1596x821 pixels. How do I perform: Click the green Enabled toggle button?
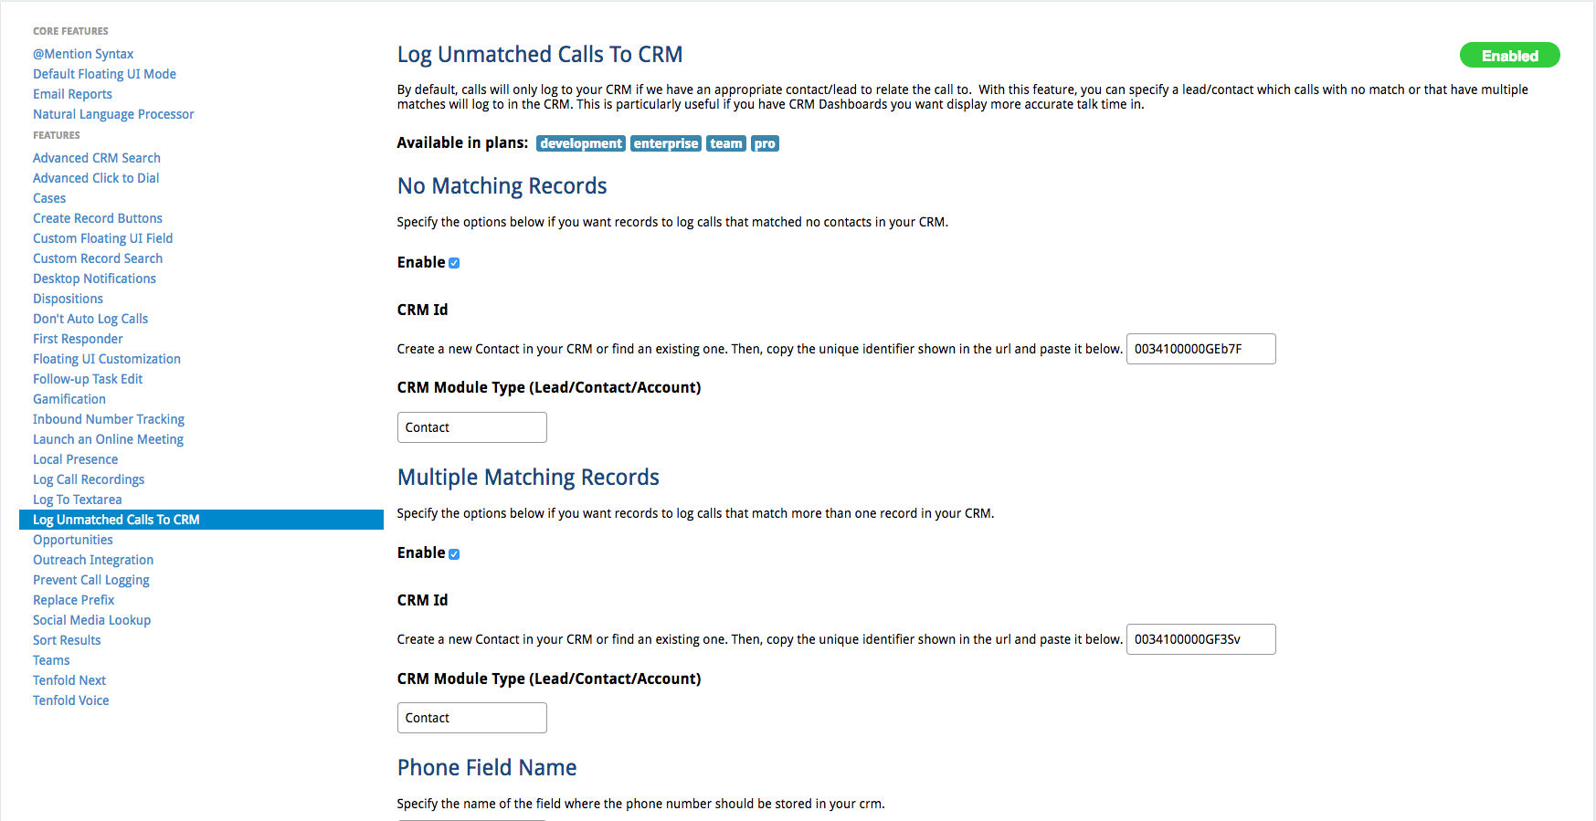coord(1509,55)
